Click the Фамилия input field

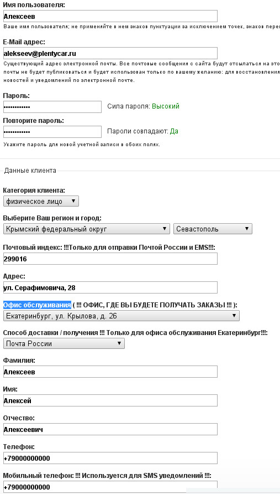pyautogui.click(x=110, y=372)
